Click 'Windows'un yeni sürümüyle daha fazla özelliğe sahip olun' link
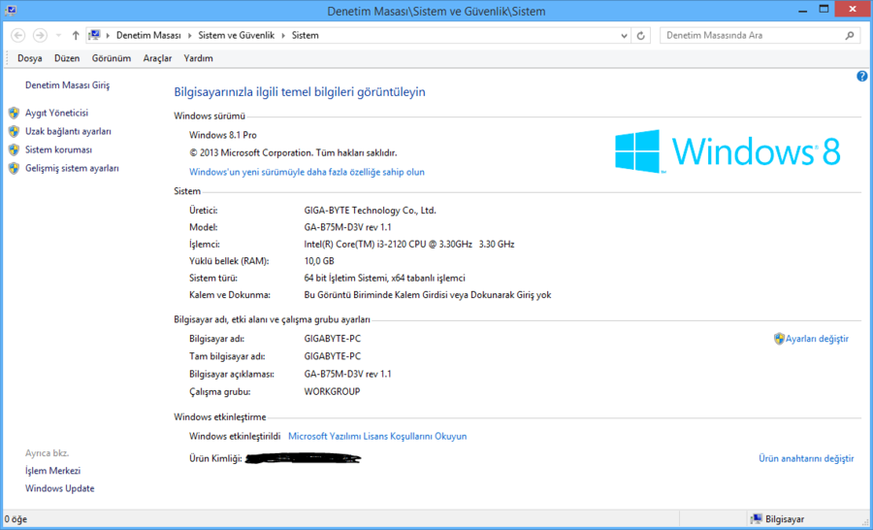This screenshot has height=530, width=873. [x=307, y=172]
